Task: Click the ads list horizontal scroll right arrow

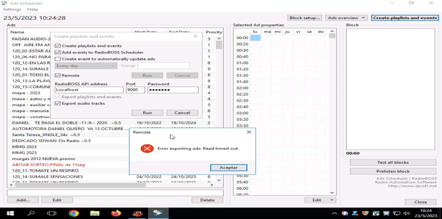Action: [212, 185]
